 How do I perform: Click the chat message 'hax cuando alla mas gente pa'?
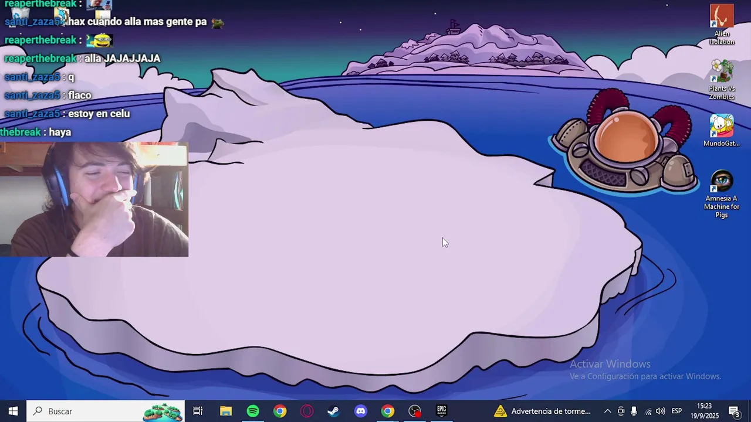(x=137, y=22)
